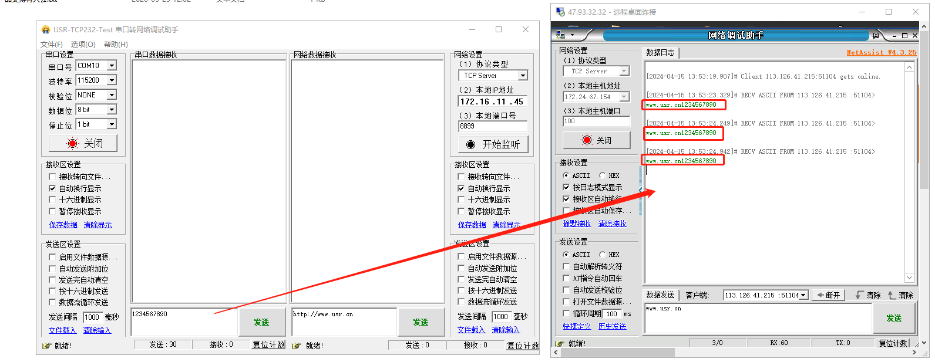
Task: Open the 串口号 COM10 dropdown
Action: 112,66
